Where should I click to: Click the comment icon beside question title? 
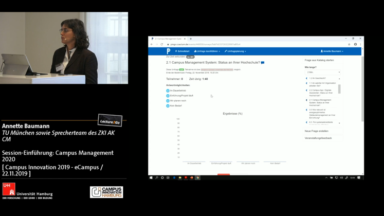click(263, 63)
